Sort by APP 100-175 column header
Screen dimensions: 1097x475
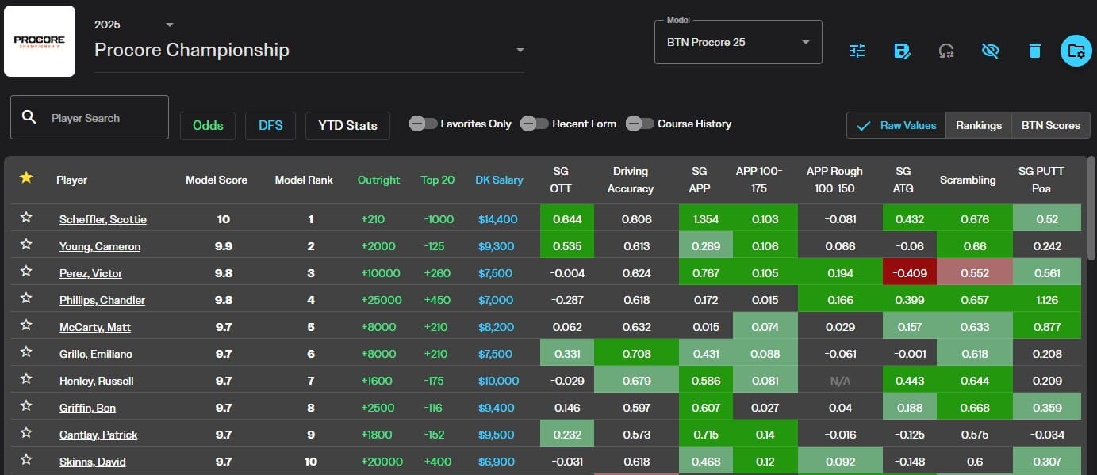[759, 180]
